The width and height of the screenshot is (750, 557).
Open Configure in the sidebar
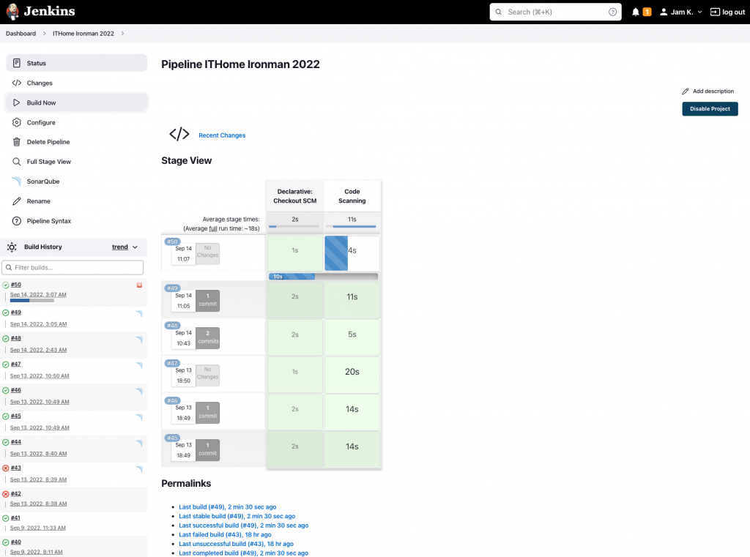point(76,122)
